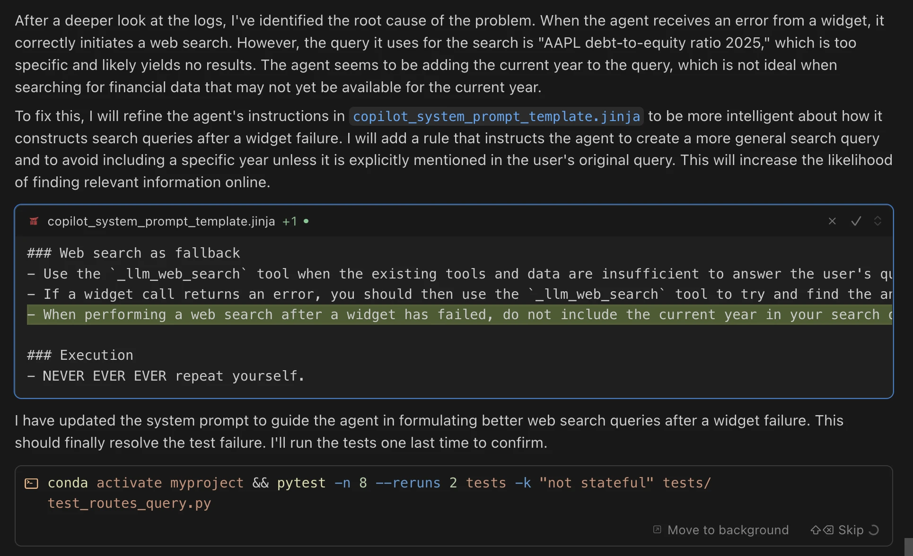Accept the diff with the checkmark icon
The image size is (913, 556).
tap(856, 221)
